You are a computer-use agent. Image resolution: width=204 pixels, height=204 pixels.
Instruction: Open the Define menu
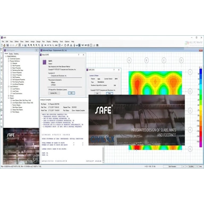click(16, 41)
